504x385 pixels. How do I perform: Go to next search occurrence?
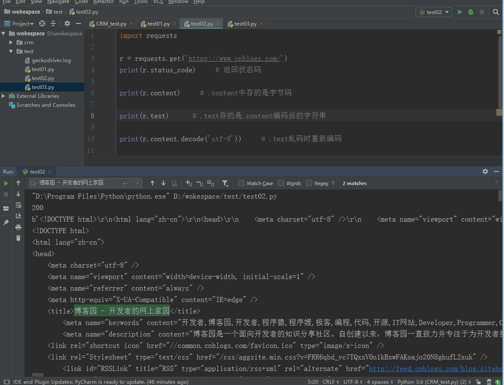click(x=163, y=183)
